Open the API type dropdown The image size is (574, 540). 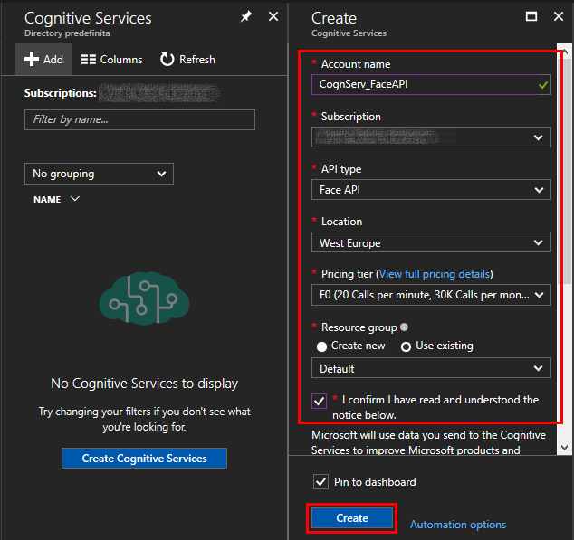(x=431, y=190)
